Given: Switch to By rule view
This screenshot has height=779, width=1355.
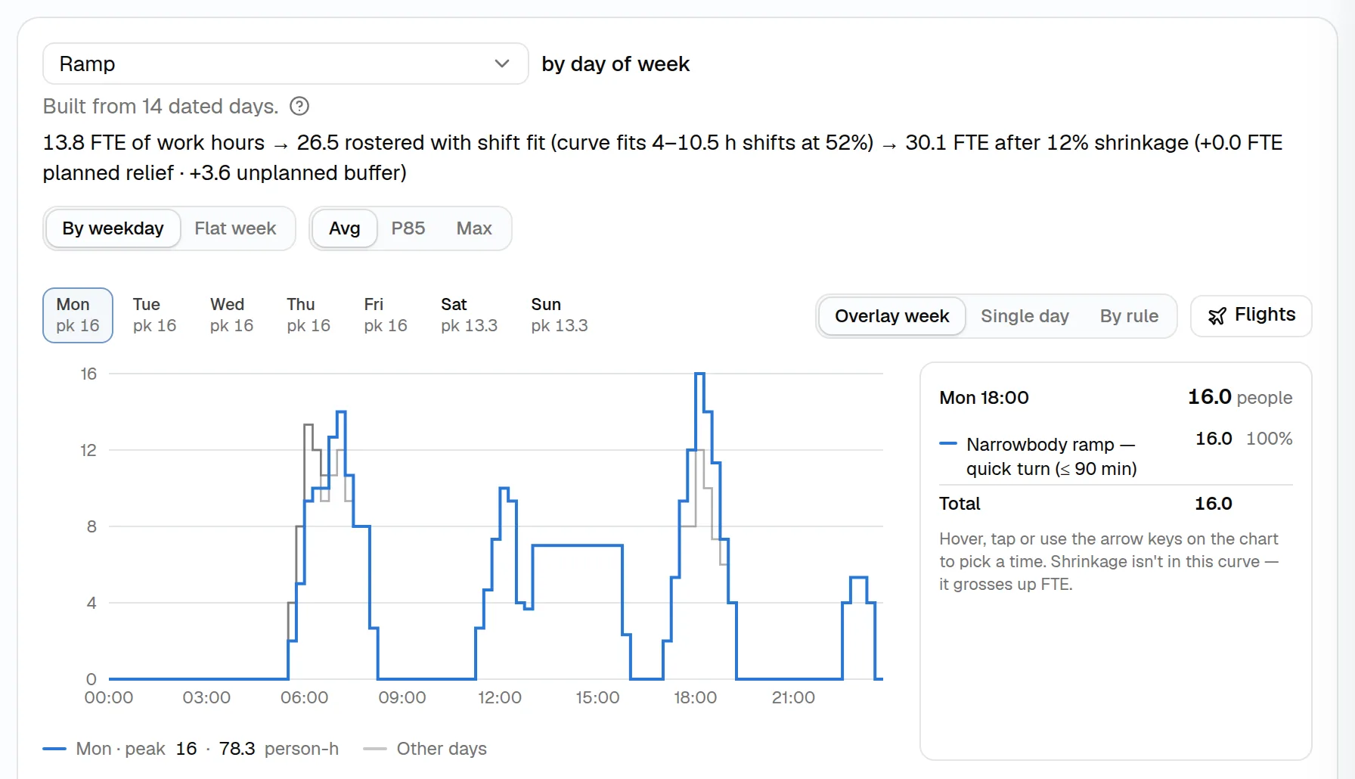Looking at the screenshot, I should click(x=1129, y=316).
